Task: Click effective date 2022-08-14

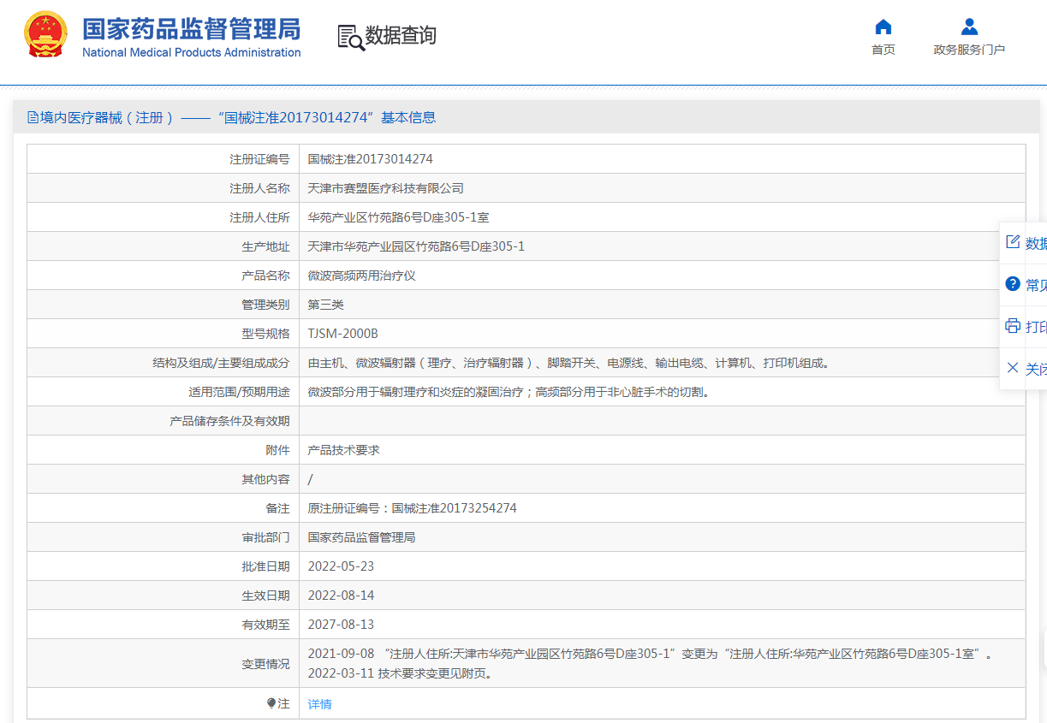Action: click(x=341, y=596)
